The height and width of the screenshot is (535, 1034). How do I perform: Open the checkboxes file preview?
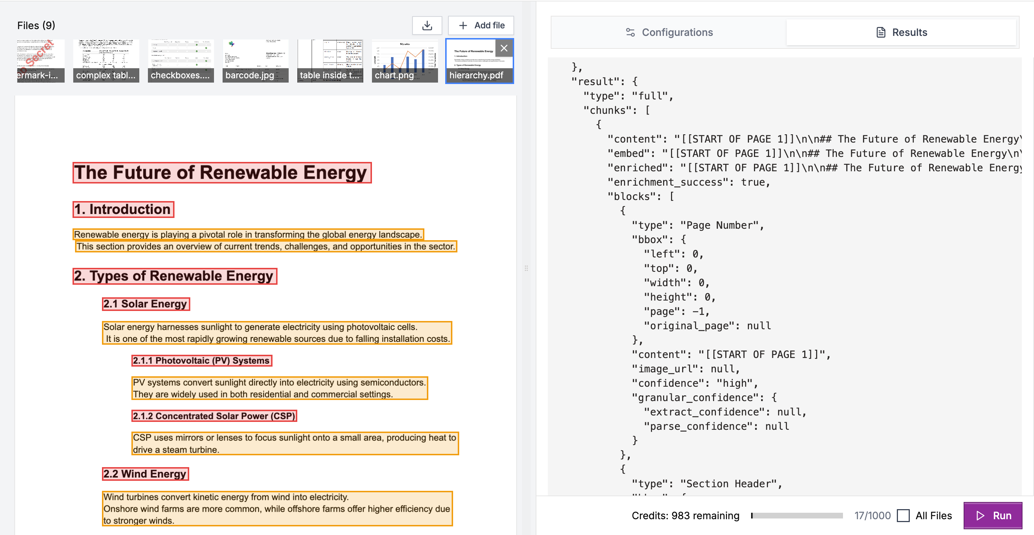pyautogui.click(x=181, y=60)
